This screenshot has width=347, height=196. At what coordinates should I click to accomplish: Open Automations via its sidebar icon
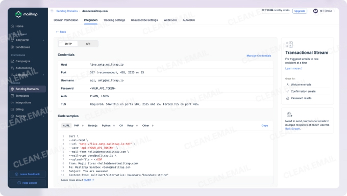pyautogui.click(x=12, y=68)
